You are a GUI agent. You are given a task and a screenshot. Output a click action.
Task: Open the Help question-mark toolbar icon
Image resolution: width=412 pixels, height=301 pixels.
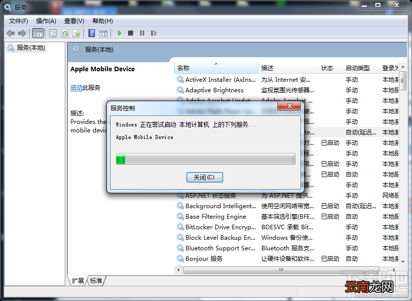(x=92, y=33)
